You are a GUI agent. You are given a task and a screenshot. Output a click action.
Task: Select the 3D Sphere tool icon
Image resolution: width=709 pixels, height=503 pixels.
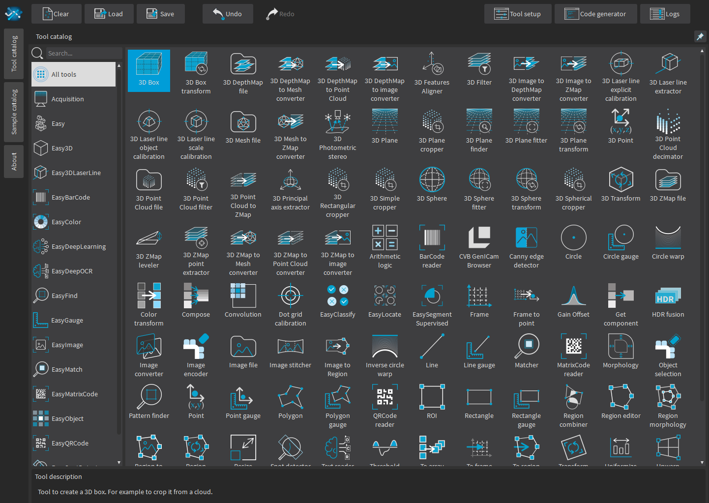coord(432,180)
